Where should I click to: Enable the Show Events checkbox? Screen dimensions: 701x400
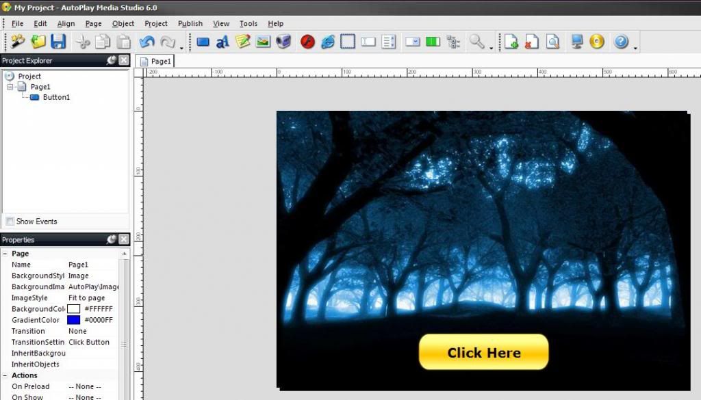(x=10, y=222)
